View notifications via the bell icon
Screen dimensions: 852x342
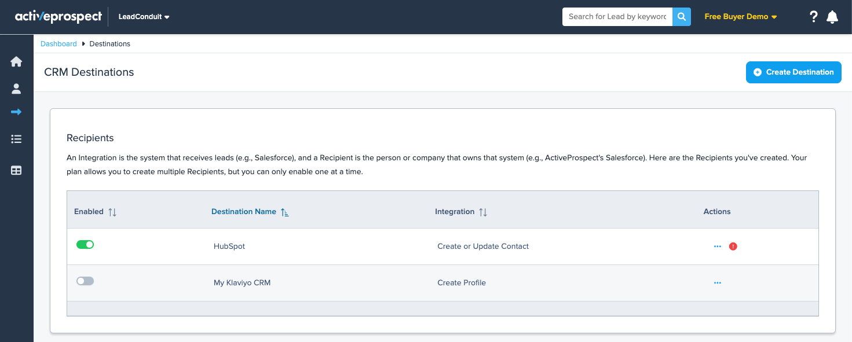[832, 17]
